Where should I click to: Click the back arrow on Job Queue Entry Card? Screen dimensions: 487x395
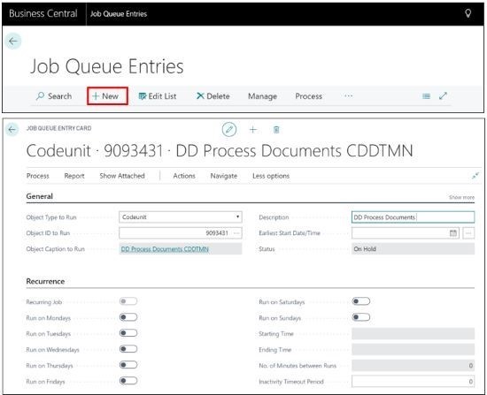[x=12, y=129]
